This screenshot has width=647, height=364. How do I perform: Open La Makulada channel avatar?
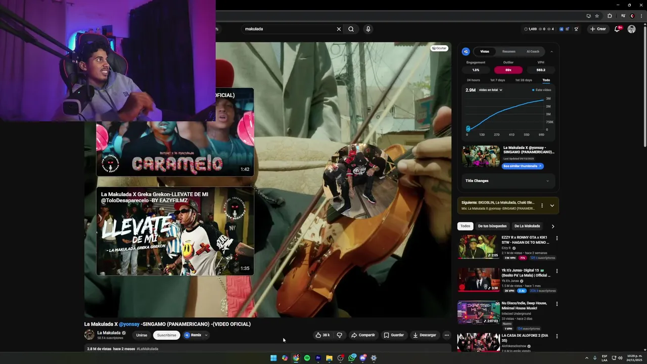click(x=89, y=335)
